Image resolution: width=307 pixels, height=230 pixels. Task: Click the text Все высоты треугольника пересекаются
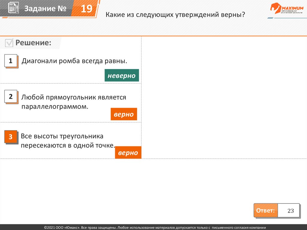(x=68, y=141)
